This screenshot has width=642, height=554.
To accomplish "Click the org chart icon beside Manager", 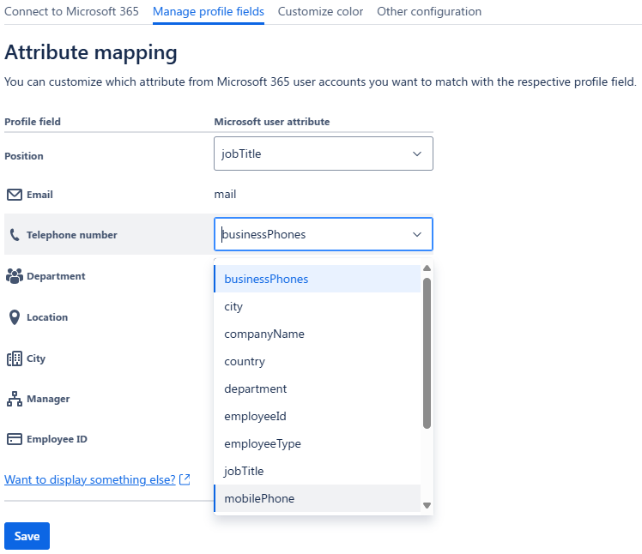I will pyautogui.click(x=14, y=399).
